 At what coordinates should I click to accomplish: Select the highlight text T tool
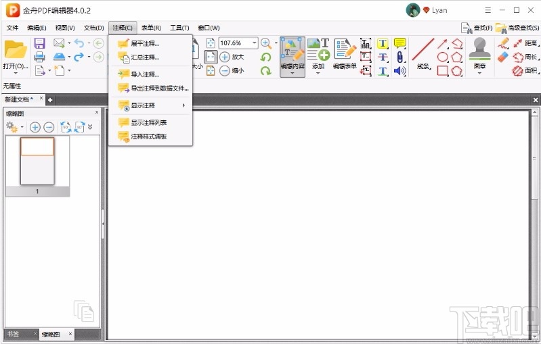[383, 43]
